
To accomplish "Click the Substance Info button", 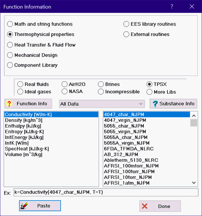I will pos(173,104).
